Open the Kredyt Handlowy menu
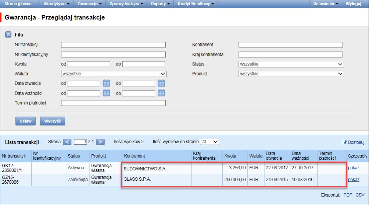This screenshot has width=369, height=205. tap(196, 4)
